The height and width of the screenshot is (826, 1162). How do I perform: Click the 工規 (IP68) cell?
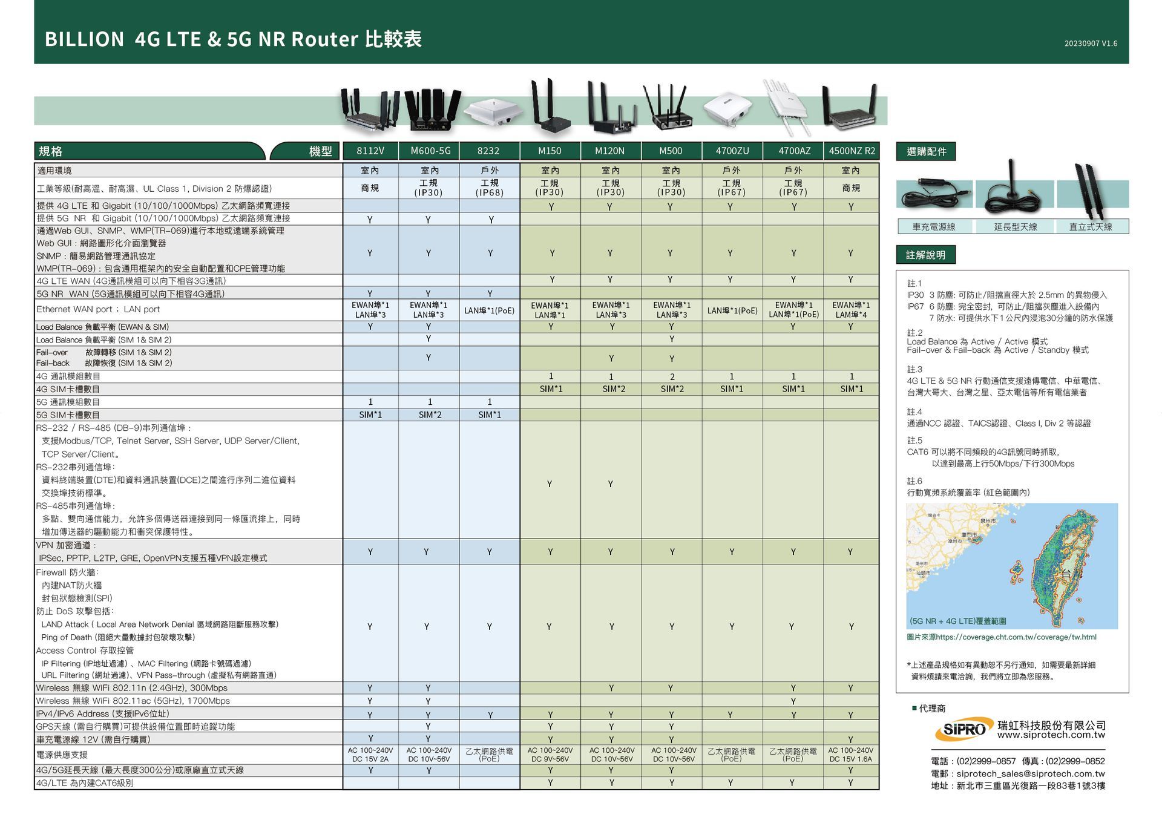(x=490, y=188)
